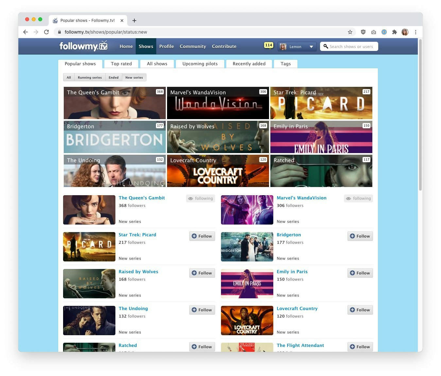Image resolution: width=441 pixels, height=376 pixels.
Task: Open the Community menu item
Action: [x=193, y=46]
